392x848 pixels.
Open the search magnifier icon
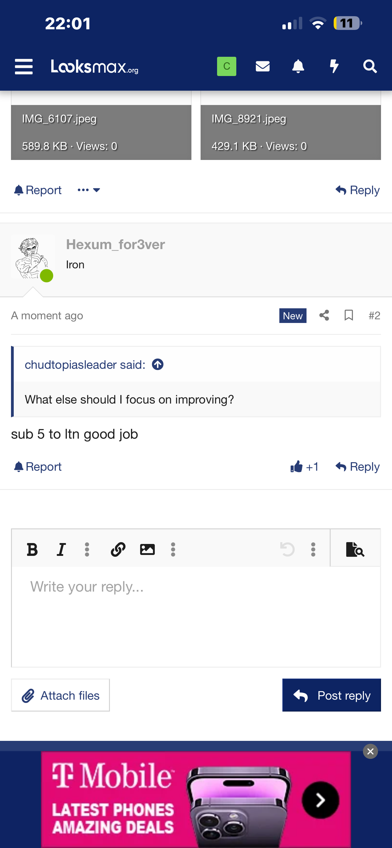(x=370, y=67)
